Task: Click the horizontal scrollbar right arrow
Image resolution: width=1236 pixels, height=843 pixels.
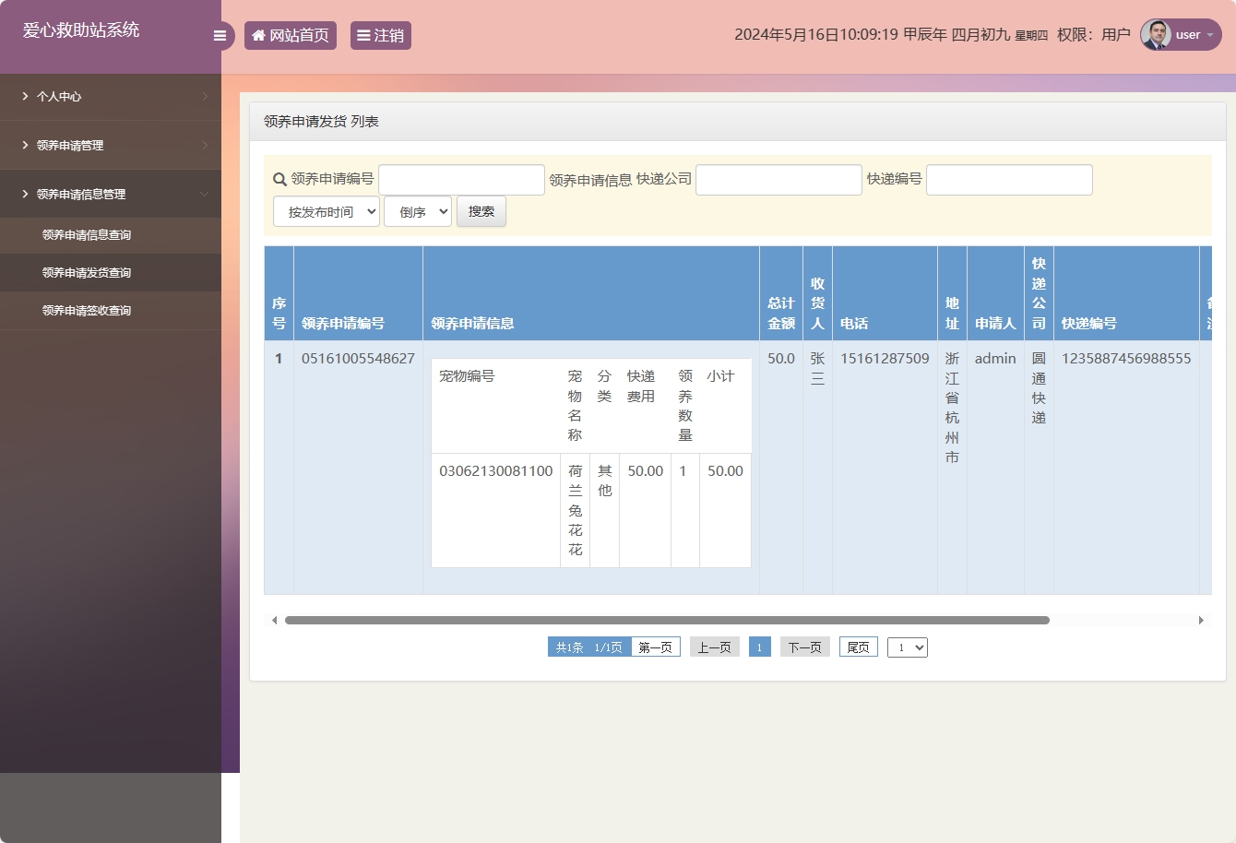Action: pyautogui.click(x=1201, y=621)
